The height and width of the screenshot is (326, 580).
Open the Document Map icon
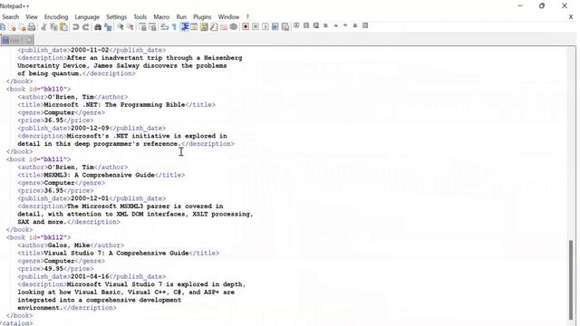tap(204, 27)
